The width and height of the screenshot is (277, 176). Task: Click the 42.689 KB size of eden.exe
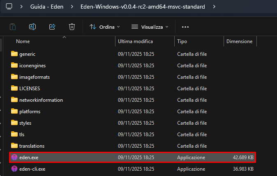click(x=243, y=157)
